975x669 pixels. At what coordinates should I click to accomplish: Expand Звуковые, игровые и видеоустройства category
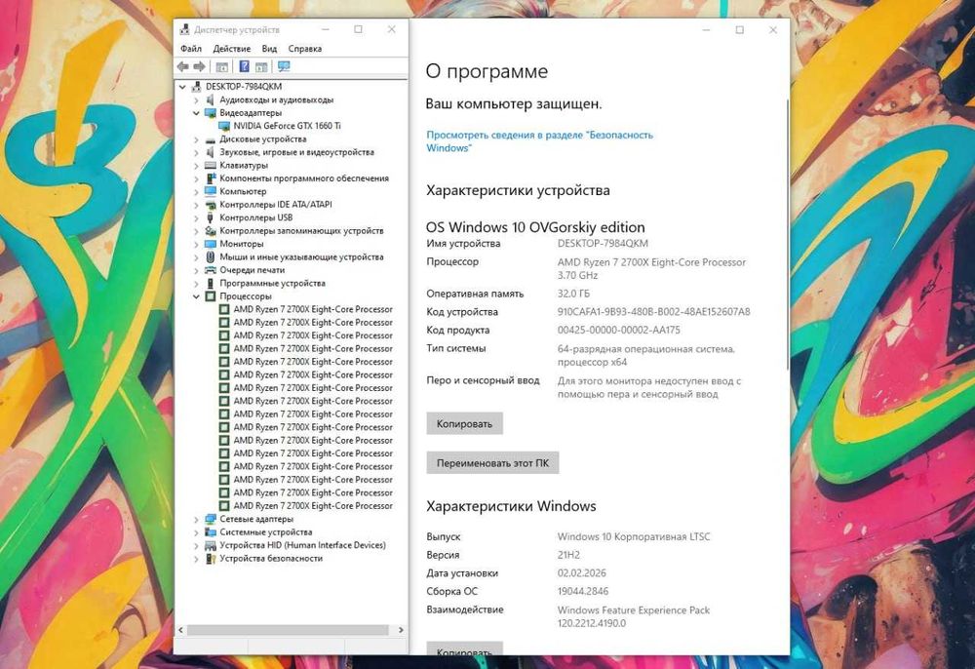[197, 152]
